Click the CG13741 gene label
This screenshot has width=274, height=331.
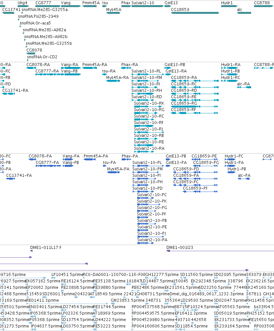[11, 10]
